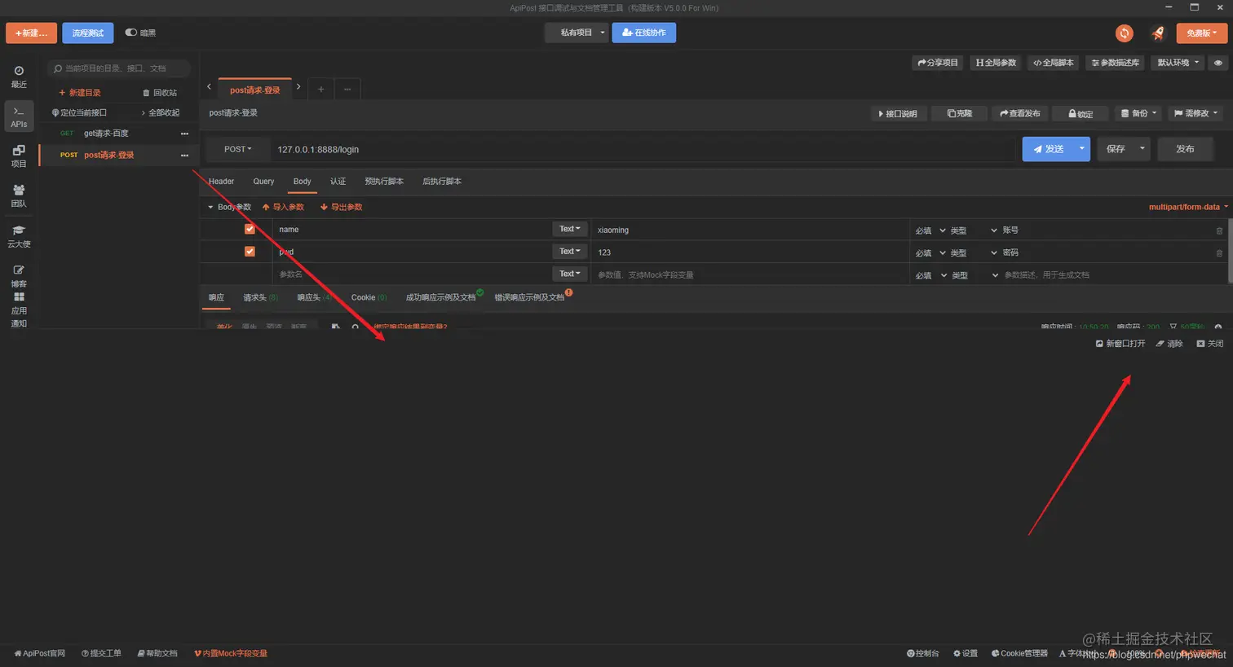Image resolution: width=1233 pixels, height=667 pixels.
Task: Click the orange sync refresh icon
Action: point(1125,33)
